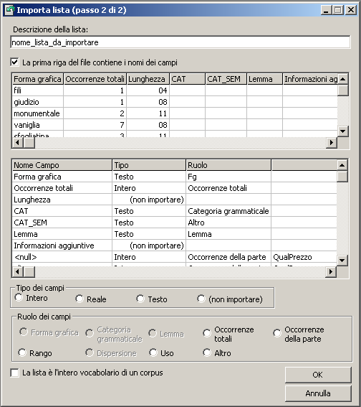Viewport: 361px width, 407px height.
Task: Click the Importa lista title bar icon
Action: coord(10,10)
